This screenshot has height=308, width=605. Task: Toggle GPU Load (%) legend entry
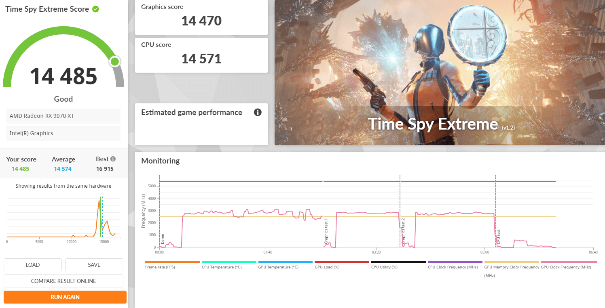pos(342,264)
